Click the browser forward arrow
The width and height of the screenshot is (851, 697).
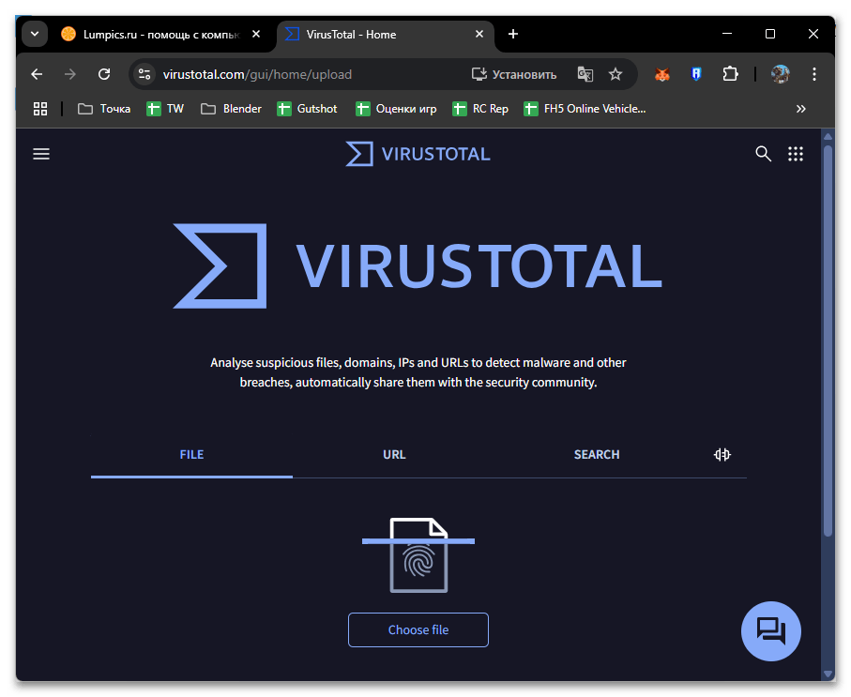tap(70, 74)
